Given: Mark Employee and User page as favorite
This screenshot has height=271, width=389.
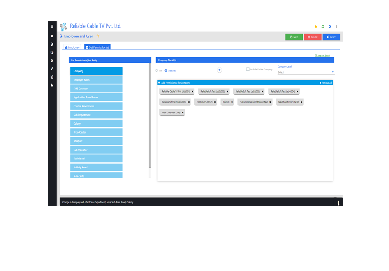Looking at the screenshot, I should pos(98,37).
